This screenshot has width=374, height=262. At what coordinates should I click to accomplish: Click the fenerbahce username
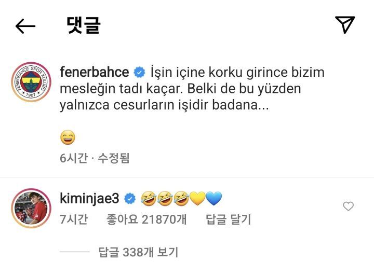tap(95, 72)
